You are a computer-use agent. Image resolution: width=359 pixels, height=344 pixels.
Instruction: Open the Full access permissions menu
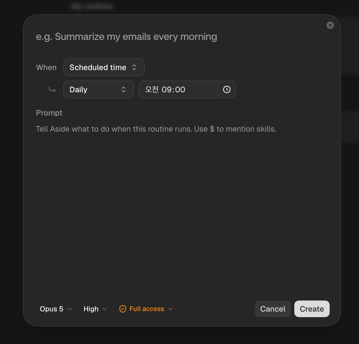pyautogui.click(x=146, y=309)
